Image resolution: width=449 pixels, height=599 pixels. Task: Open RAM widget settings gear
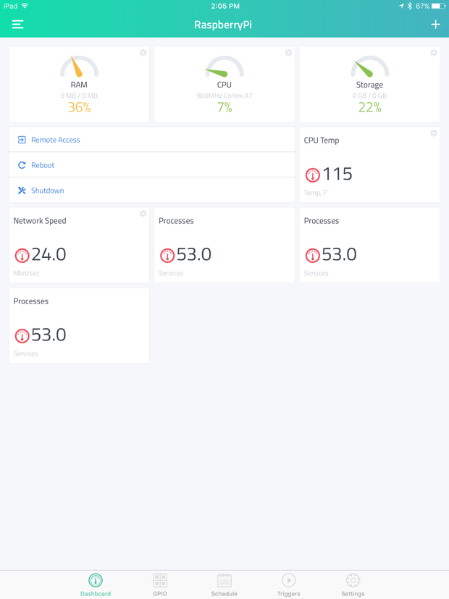click(143, 53)
